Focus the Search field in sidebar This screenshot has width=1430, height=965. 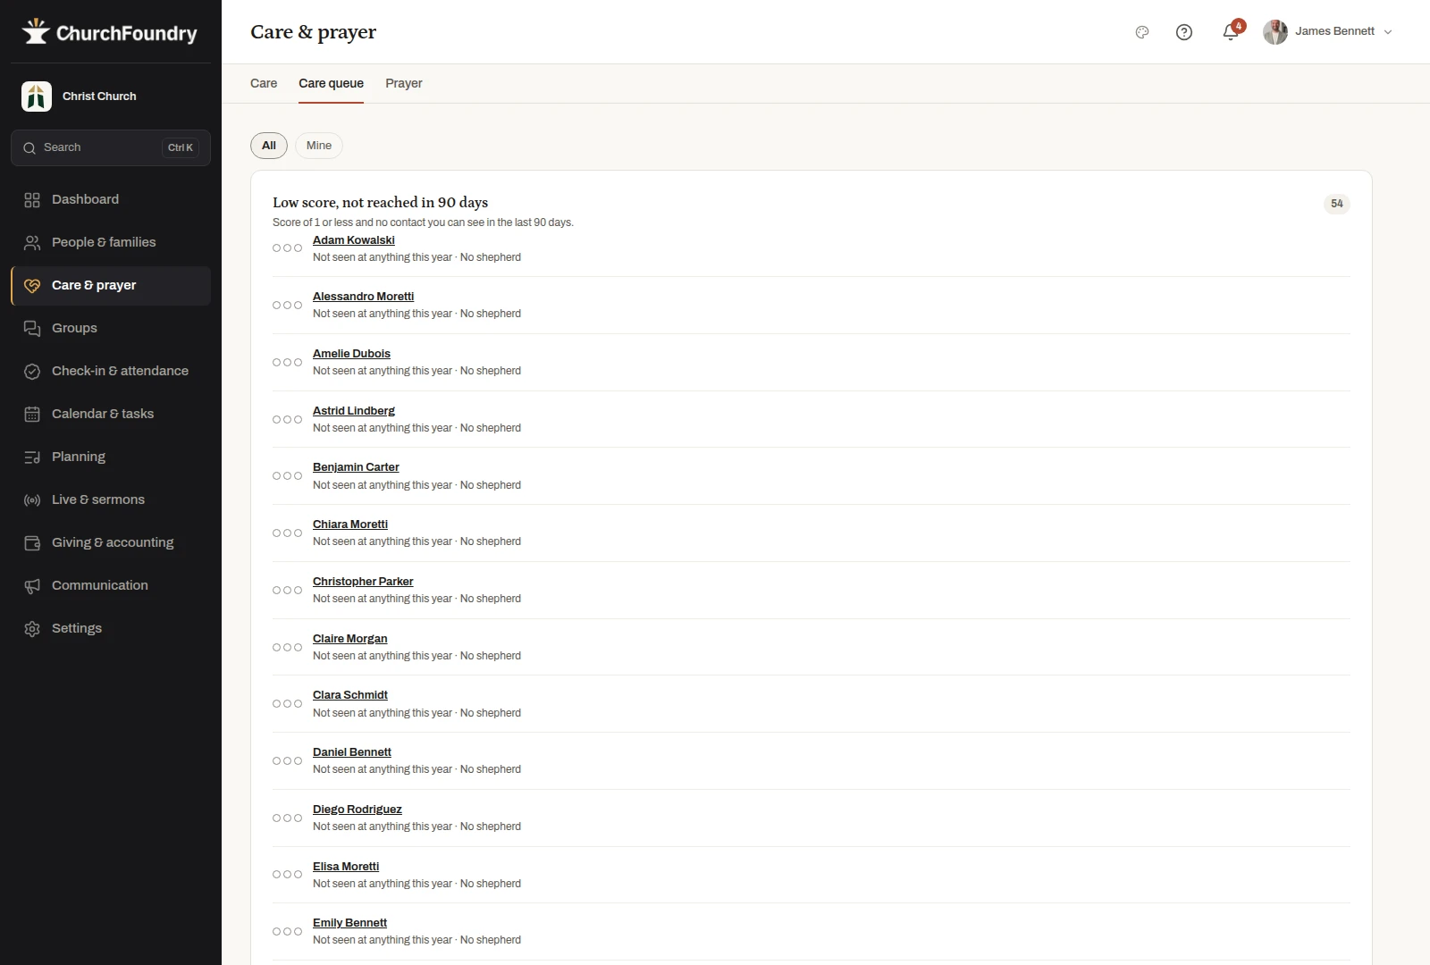click(x=111, y=147)
